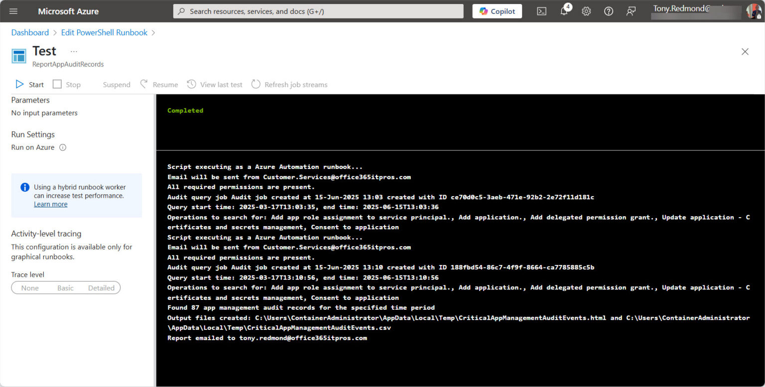Open the notifications bell
This screenshot has height=387, width=765.
pyautogui.click(x=564, y=11)
